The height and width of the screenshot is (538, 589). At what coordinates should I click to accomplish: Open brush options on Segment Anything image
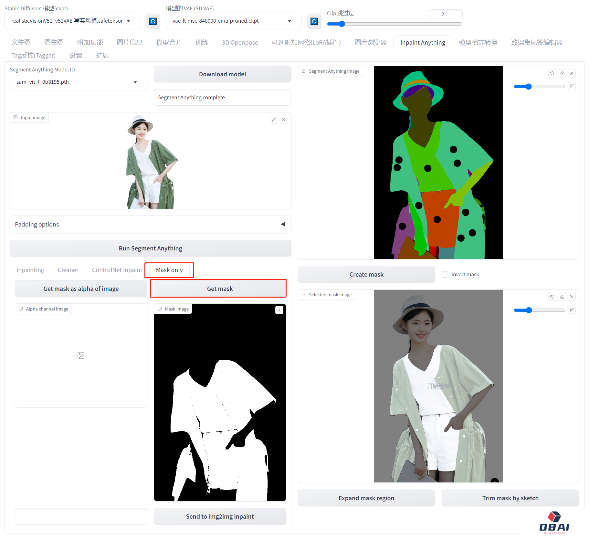(572, 86)
